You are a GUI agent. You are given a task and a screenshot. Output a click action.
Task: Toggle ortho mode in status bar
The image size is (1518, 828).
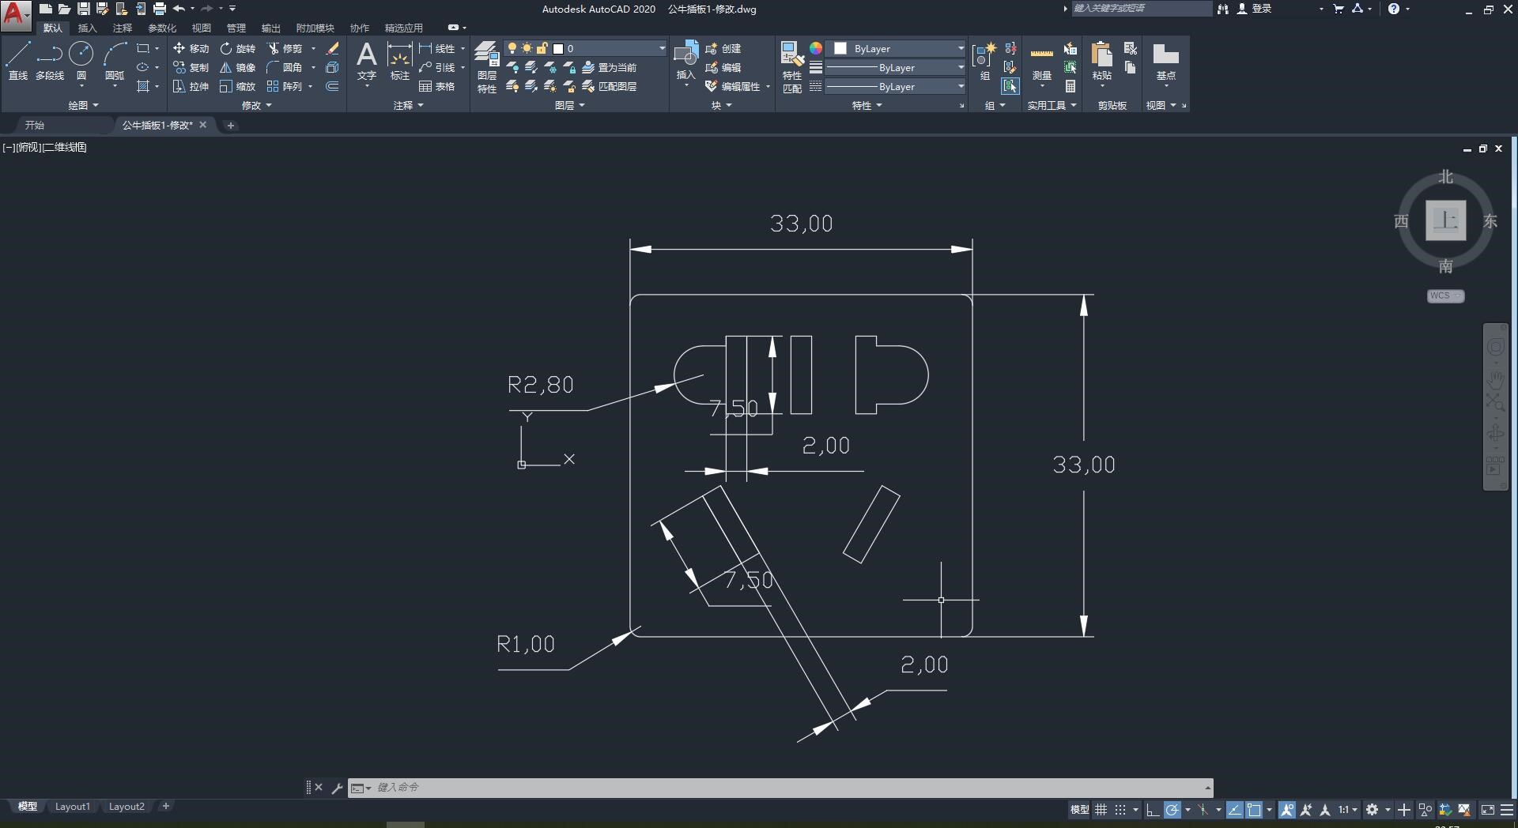(x=1153, y=810)
